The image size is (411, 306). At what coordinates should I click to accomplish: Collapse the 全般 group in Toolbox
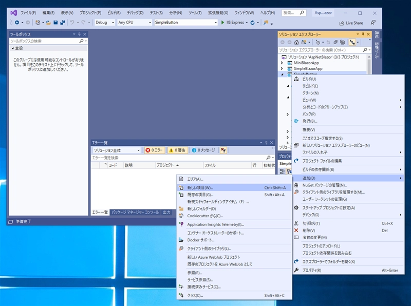point(12,48)
